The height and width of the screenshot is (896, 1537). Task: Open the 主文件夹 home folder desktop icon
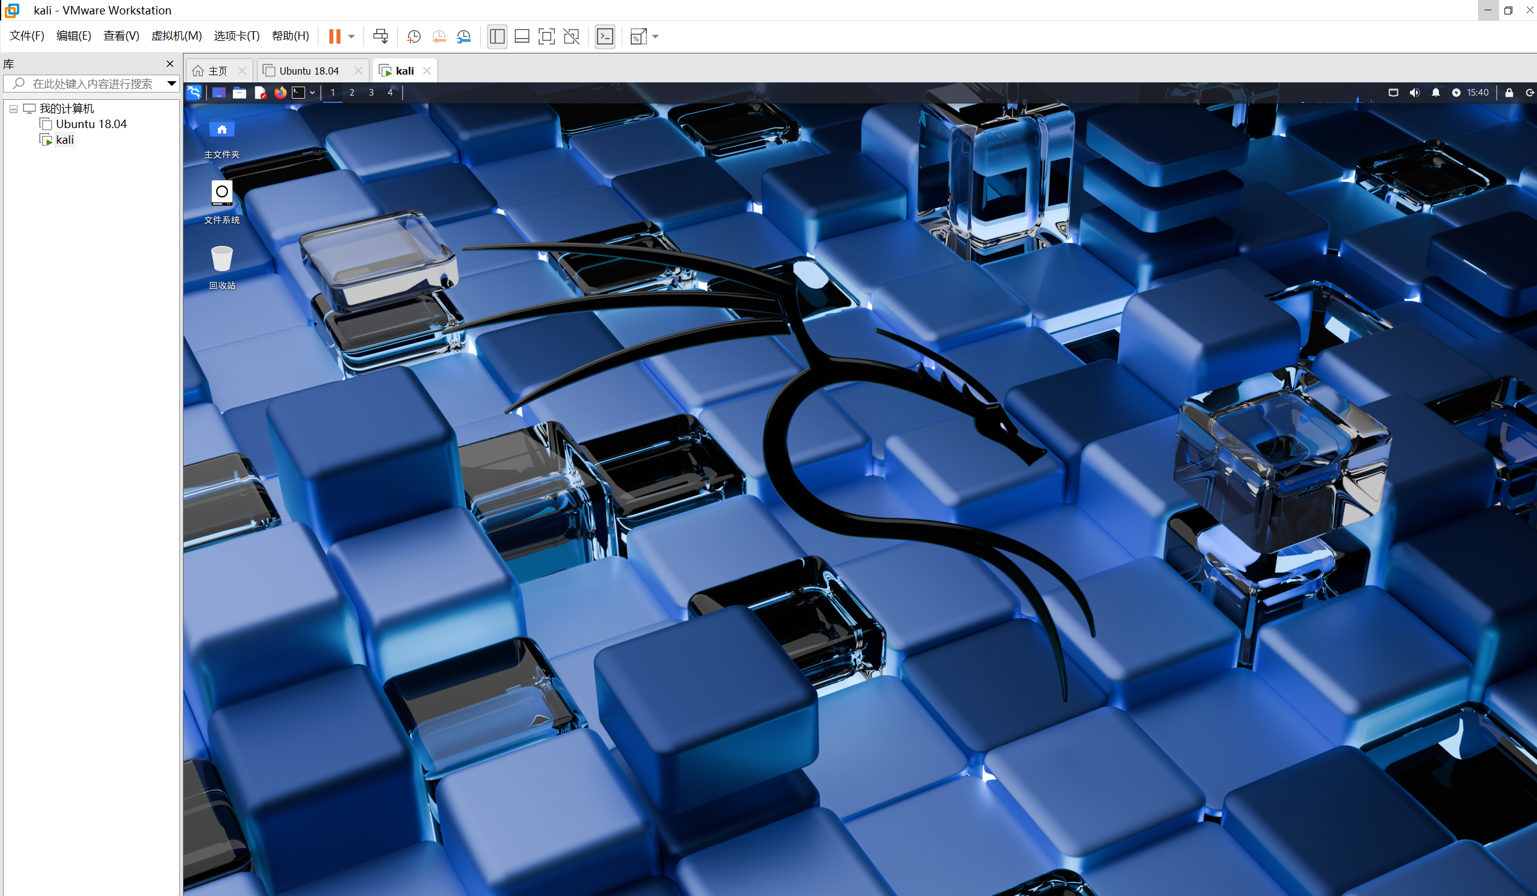(x=222, y=139)
